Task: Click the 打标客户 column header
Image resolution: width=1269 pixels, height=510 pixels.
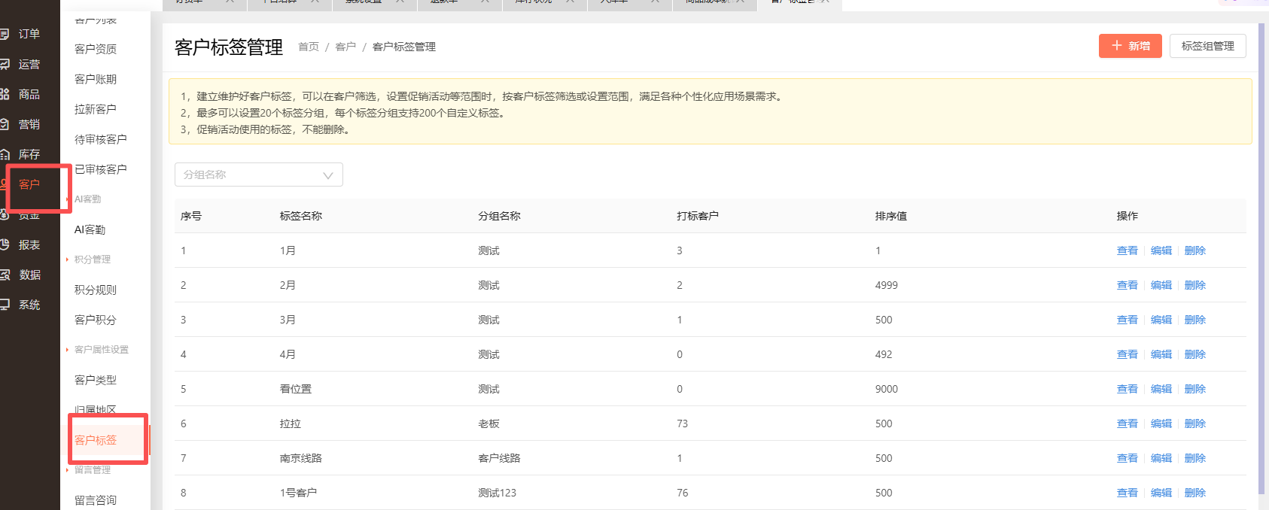Action: pyautogui.click(x=697, y=216)
